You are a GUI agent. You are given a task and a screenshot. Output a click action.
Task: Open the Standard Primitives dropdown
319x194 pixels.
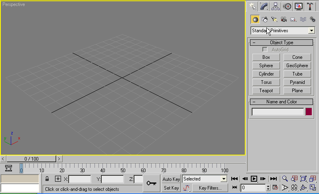311,31
